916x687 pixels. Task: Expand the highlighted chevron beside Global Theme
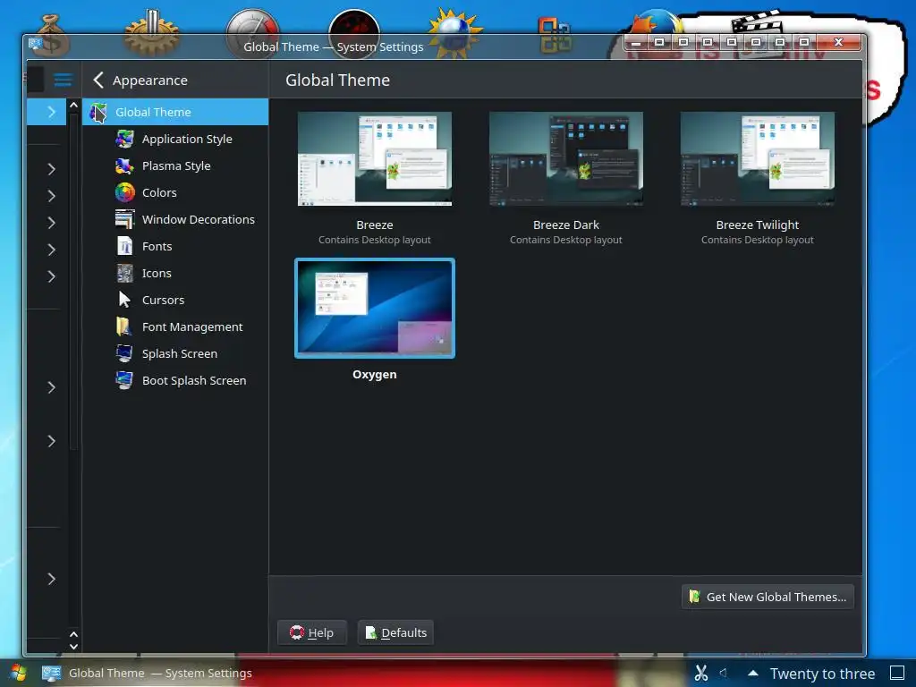click(x=51, y=112)
